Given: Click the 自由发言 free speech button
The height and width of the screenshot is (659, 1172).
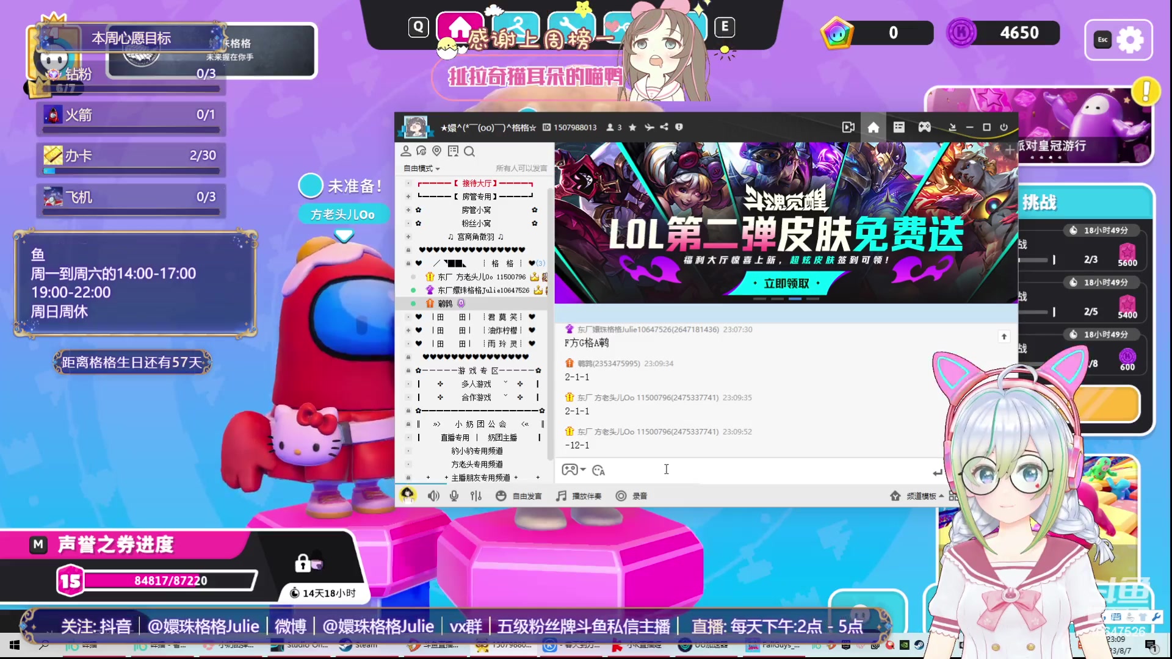Looking at the screenshot, I should click(x=519, y=496).
